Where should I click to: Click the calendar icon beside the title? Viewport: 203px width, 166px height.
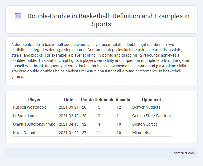[x=18, y=16]
